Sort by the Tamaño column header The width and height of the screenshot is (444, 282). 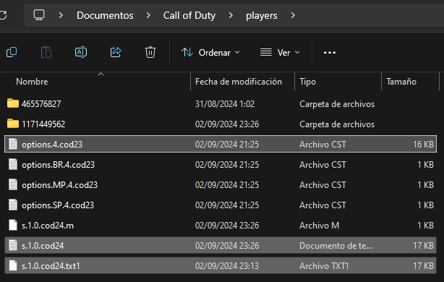pyautogui.click(x=401, y=82)
